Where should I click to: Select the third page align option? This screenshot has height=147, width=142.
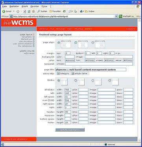pyautogui.click(x=93, y=43)
